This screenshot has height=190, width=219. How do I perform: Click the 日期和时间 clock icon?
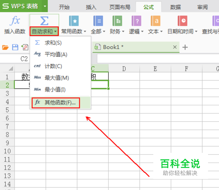pos(183,21)
